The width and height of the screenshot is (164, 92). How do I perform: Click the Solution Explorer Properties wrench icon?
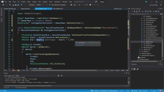point(156,11)
